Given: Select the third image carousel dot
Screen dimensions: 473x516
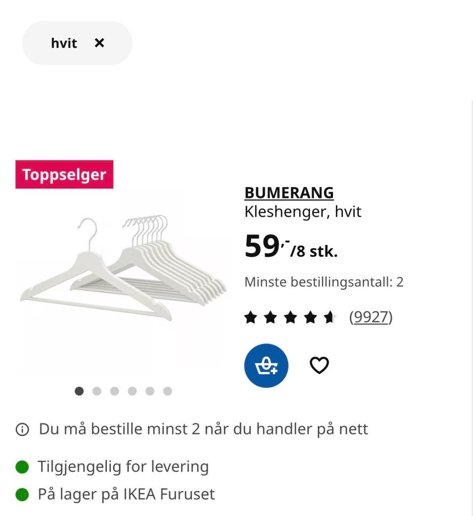Looking at the screenshot, I should 114,391.
